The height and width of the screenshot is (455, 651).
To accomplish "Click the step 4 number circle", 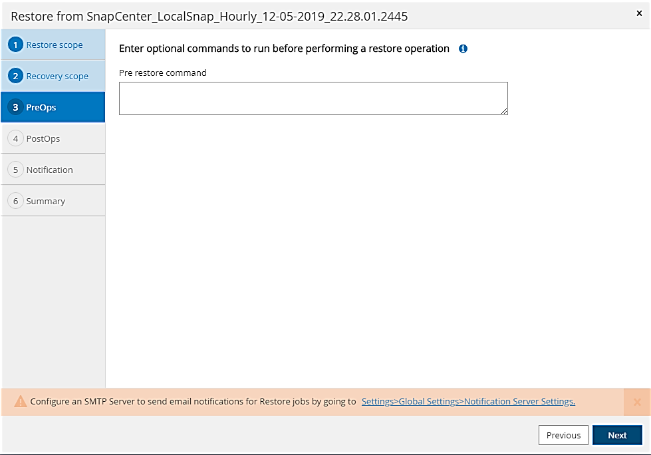I will [15, 138].
